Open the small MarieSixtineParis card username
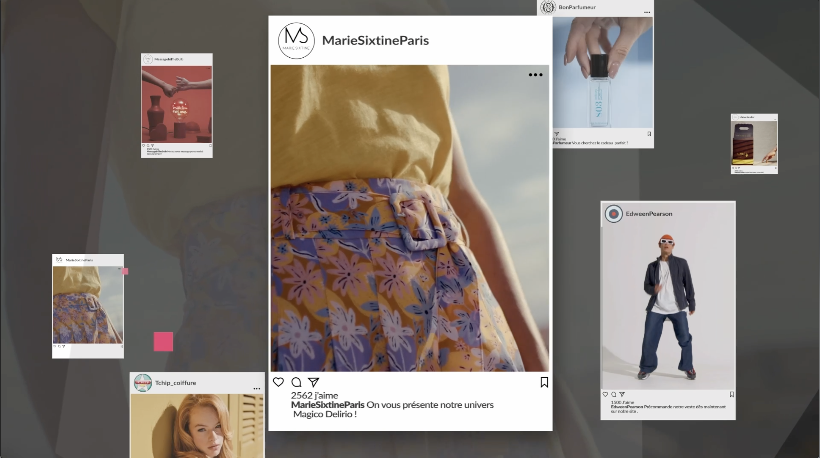The height and width of the screenshot is (458, 820). 79,260
